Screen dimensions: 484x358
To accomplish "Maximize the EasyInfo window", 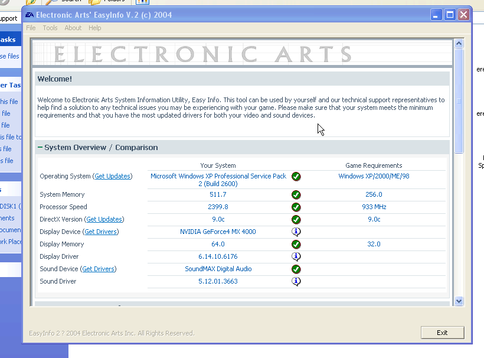I will pyautogui.click(x=450, y=15).
